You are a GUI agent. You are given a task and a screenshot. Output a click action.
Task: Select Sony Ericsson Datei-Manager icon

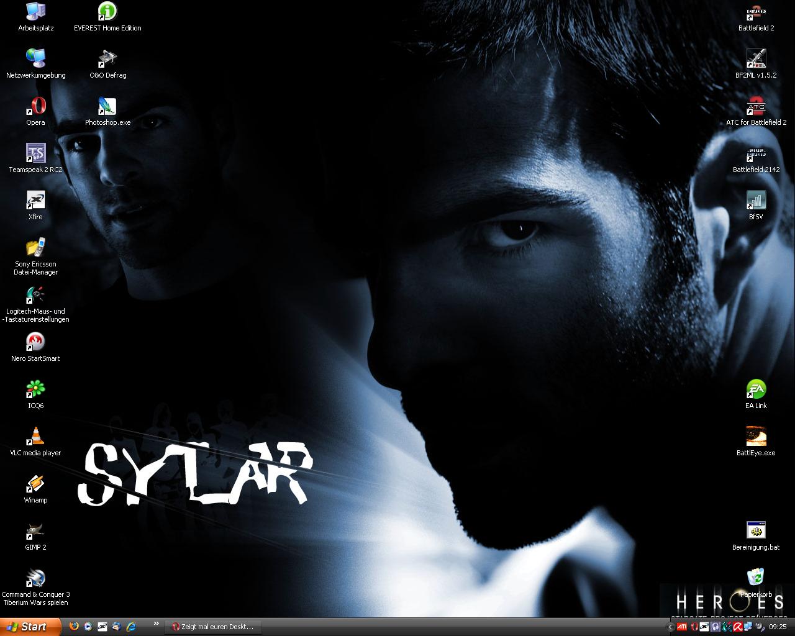tap(35, 257)
